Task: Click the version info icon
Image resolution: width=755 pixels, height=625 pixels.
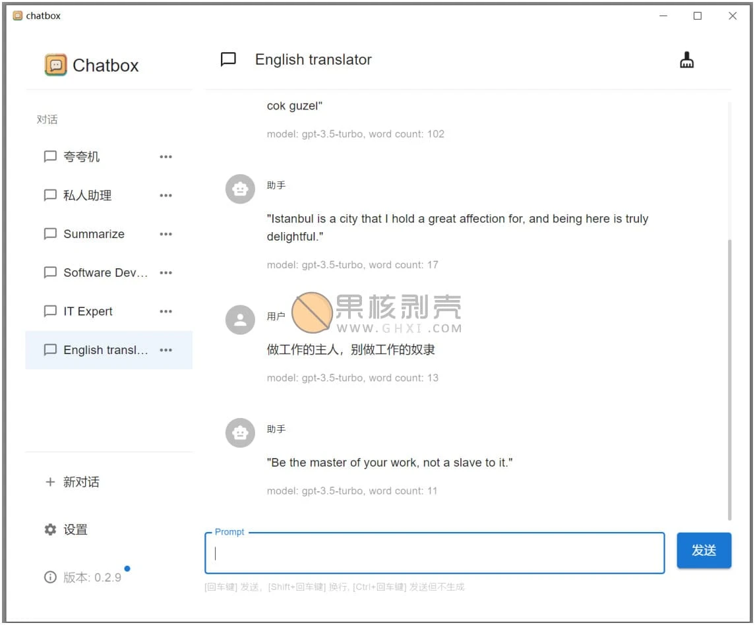Action: [50, 578]
